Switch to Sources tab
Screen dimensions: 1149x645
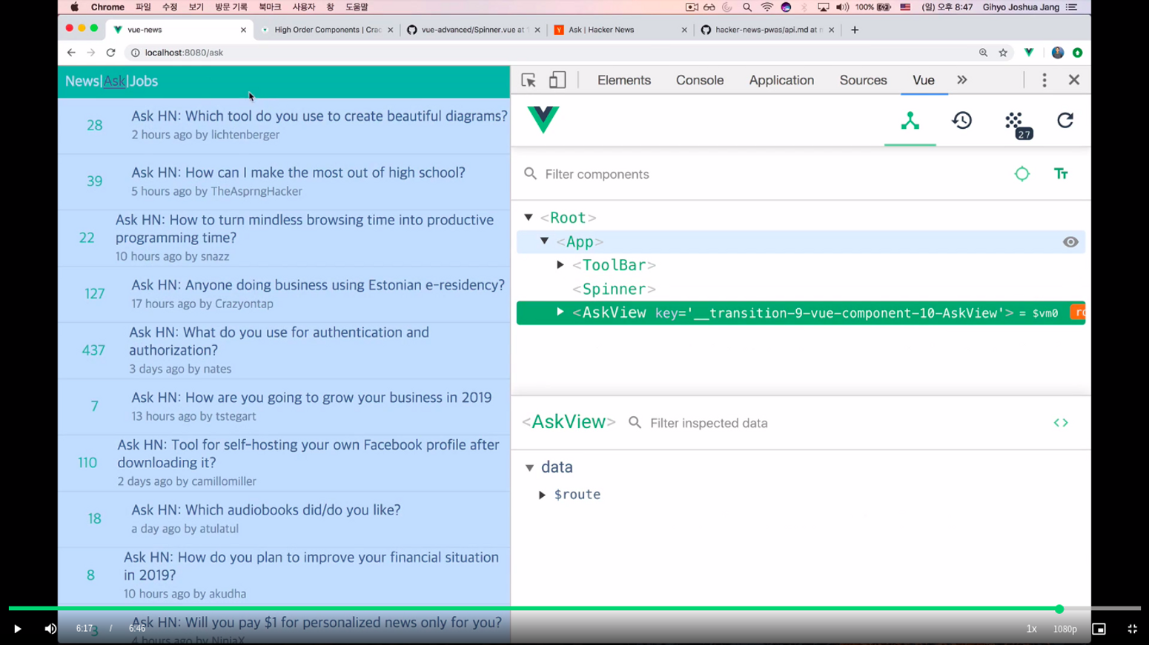pos(863,80)
